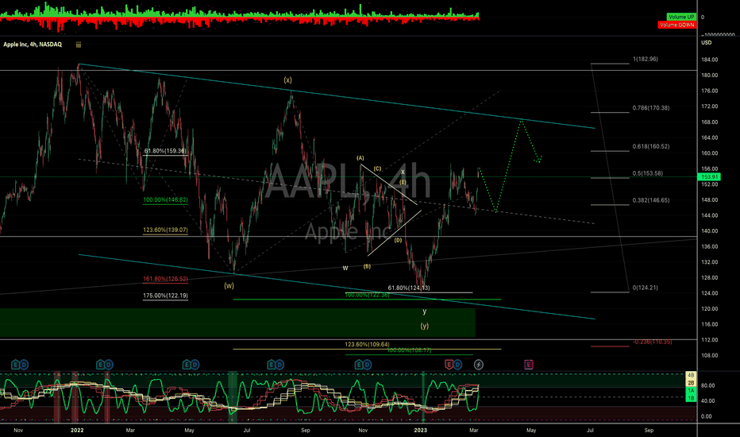
Task: Click the red 161.80%(126.52) extension label
Action: (x=165, y=279)
